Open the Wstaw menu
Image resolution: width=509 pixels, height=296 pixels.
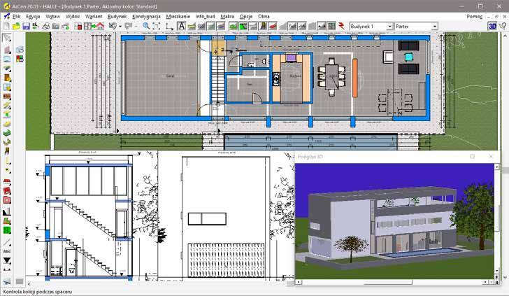click(52, 16)
